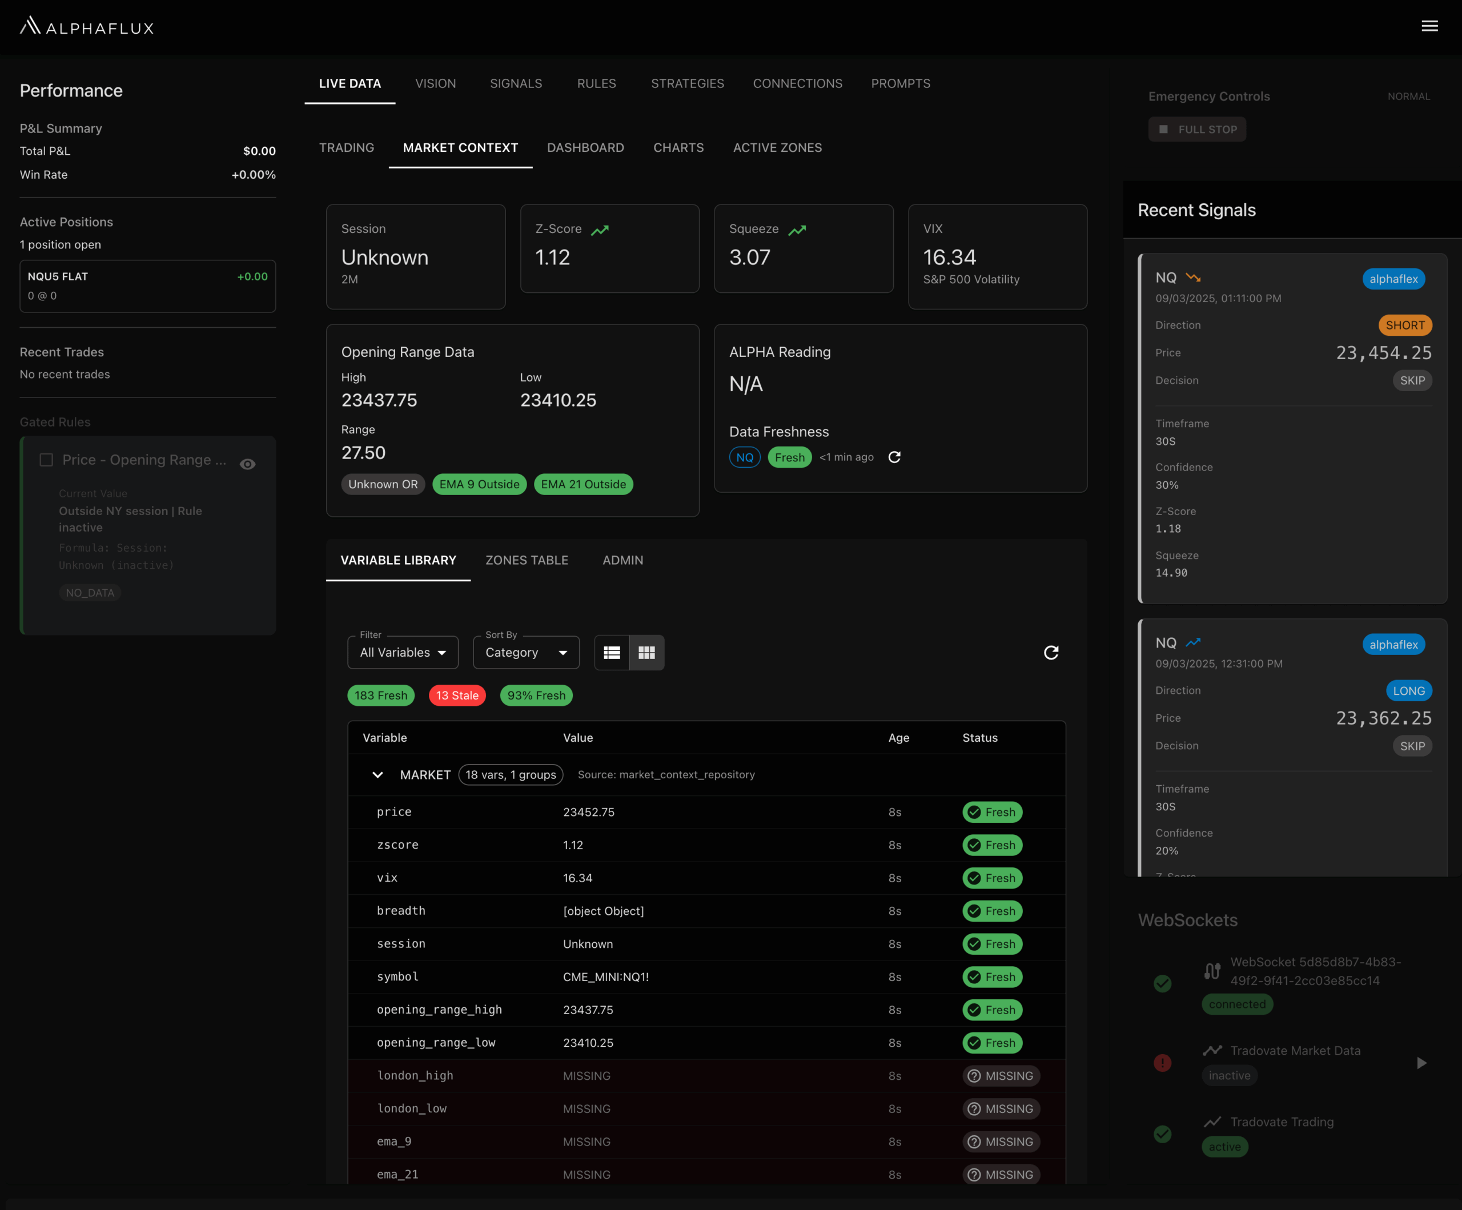
Task: Switch to list view layout
Action: coord(612,652)
